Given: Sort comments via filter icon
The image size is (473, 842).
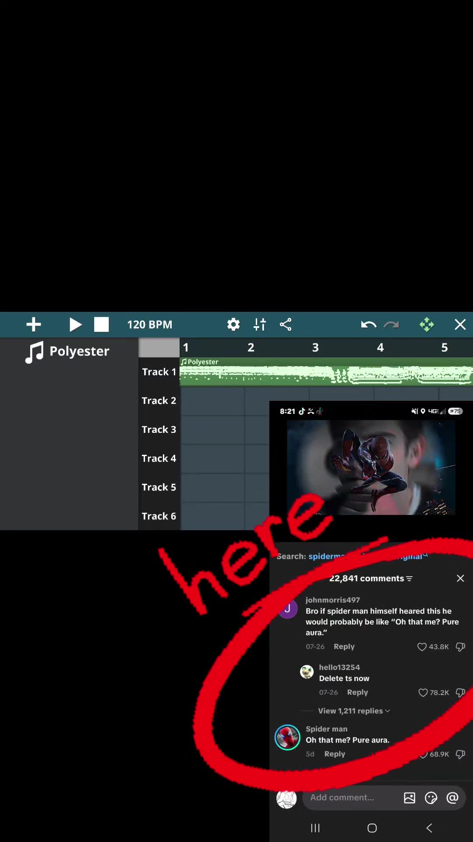Looking at the screenshot, I should pyautogui.click(x=409, y=578).
